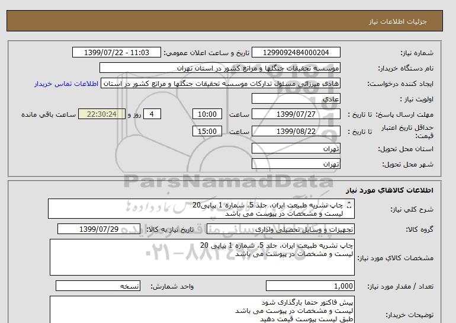Click the label تعداد / مقدار مورد نیاز

coord(400,287)
